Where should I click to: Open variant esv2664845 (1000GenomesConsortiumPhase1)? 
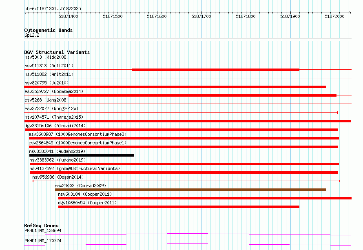pyautogui.click(x=77, y=143)
